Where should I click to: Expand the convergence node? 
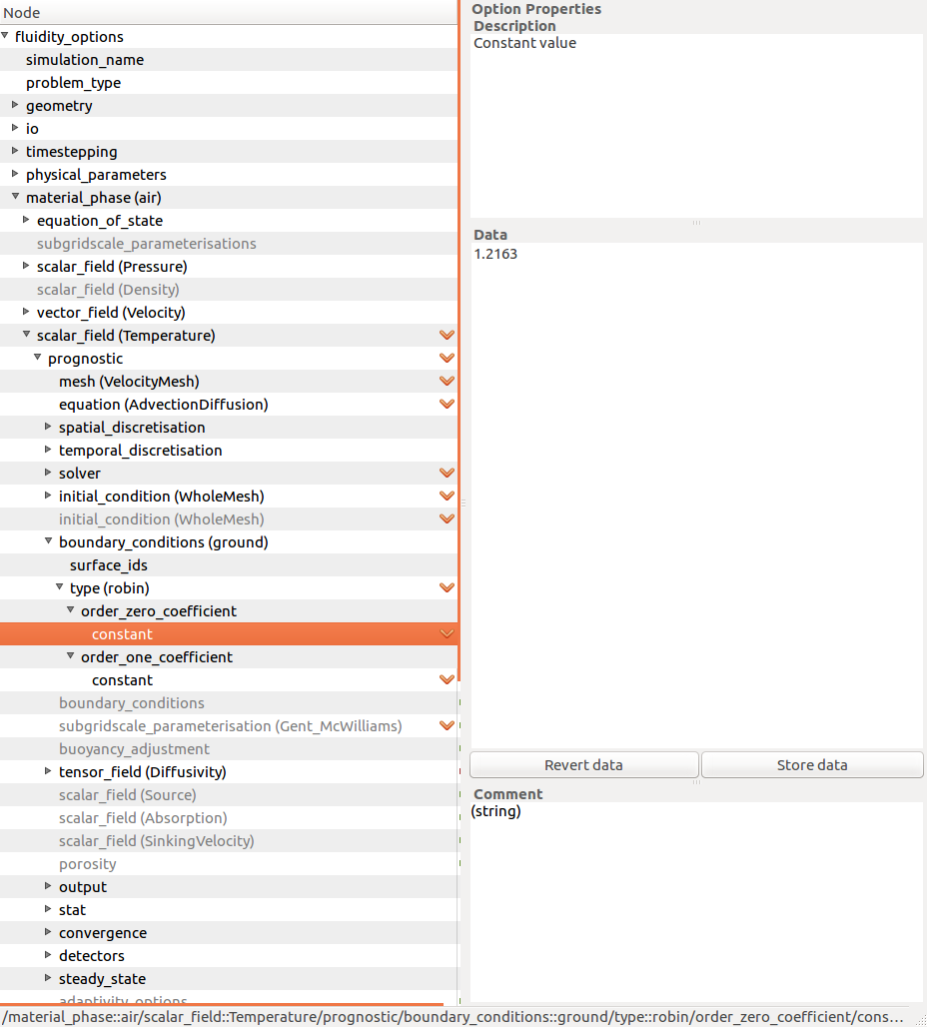coord(48,931)
